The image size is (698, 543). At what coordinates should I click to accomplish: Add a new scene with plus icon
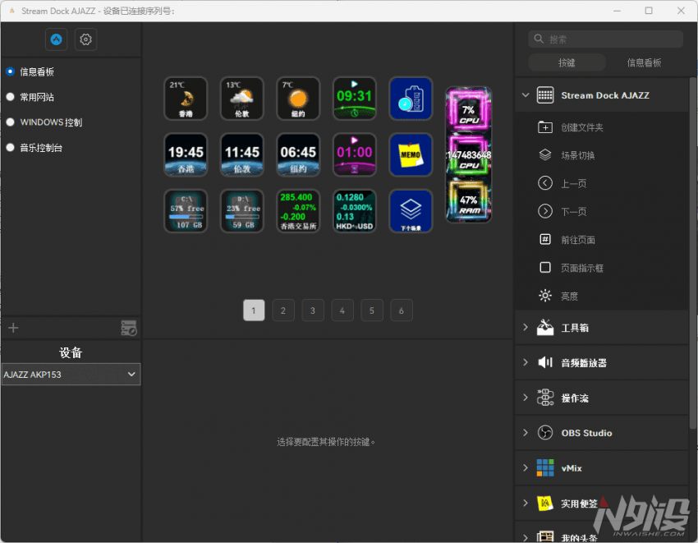(x=13, y=328)
